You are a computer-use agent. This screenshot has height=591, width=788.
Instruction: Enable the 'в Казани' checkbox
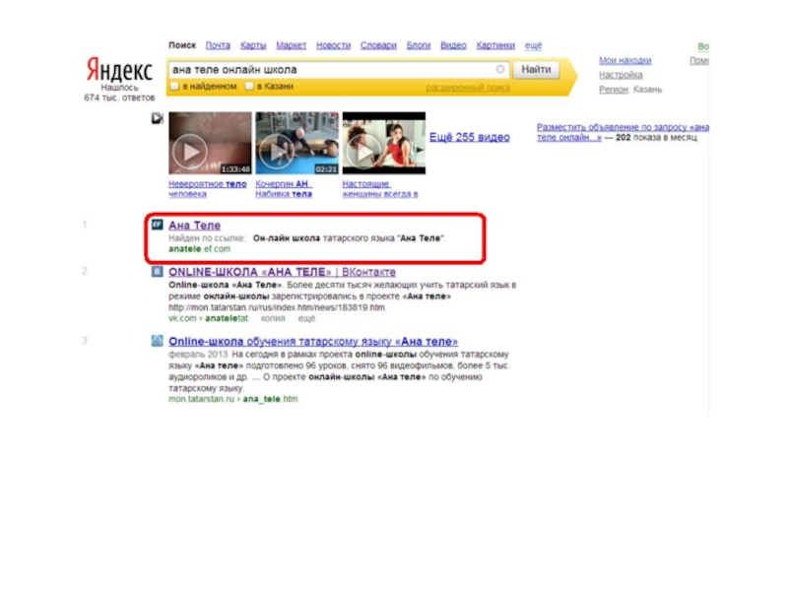(x=249, y=86)
